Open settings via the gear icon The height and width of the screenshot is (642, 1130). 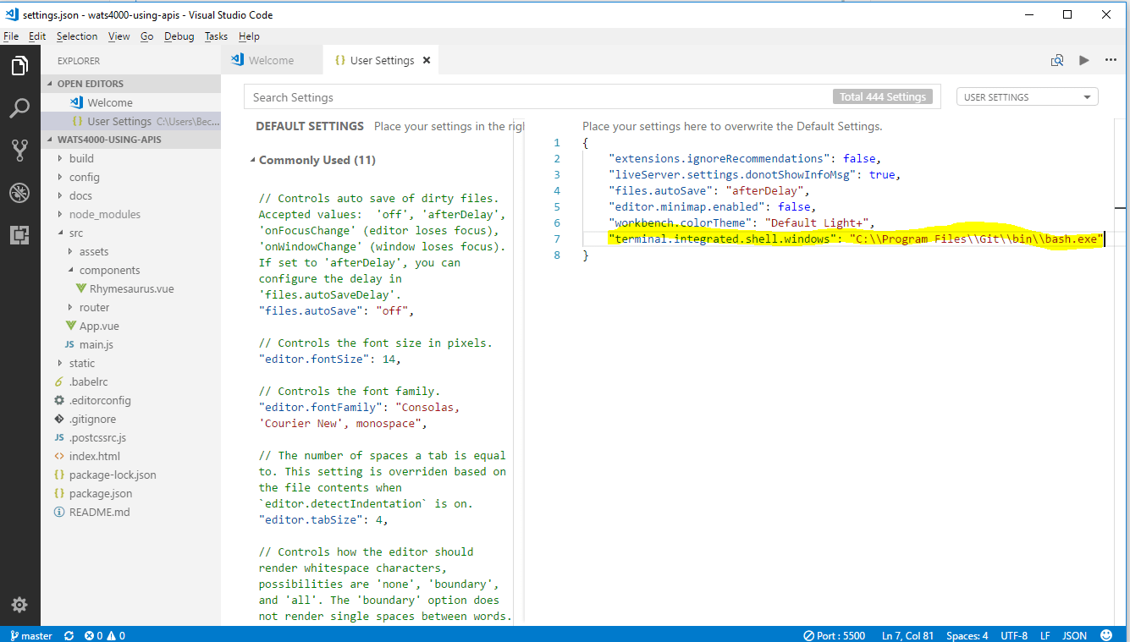[20, 605]
